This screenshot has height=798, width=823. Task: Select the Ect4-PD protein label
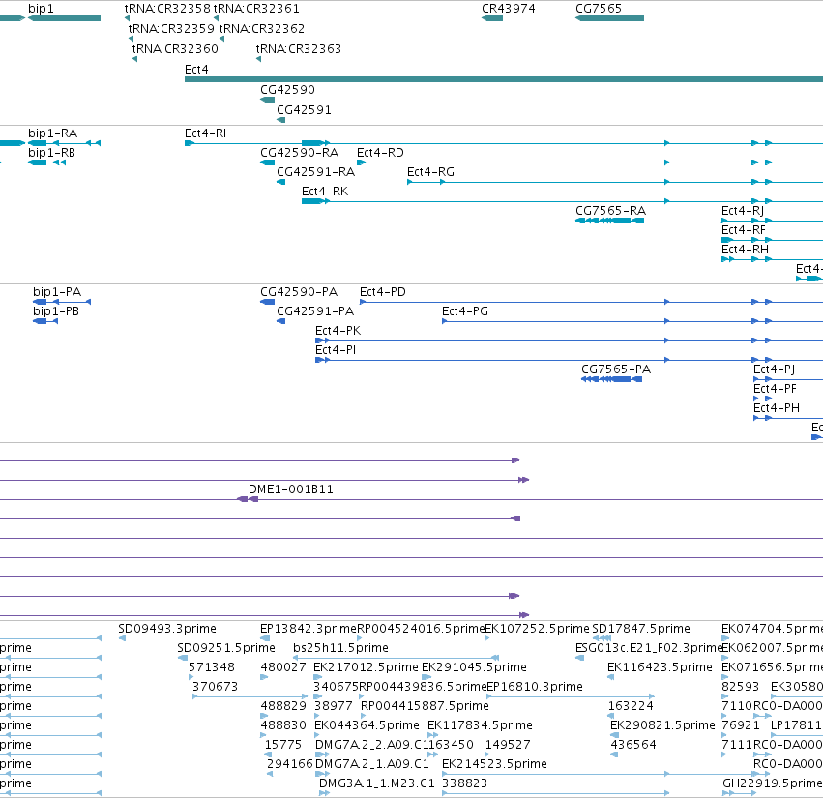click(x=383, y=292)
